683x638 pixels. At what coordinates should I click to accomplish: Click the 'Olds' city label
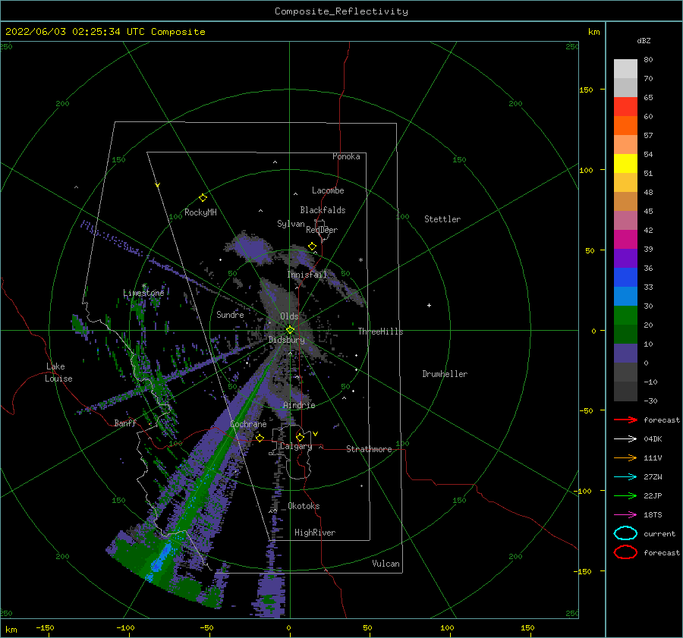click(x=289, y=316)
